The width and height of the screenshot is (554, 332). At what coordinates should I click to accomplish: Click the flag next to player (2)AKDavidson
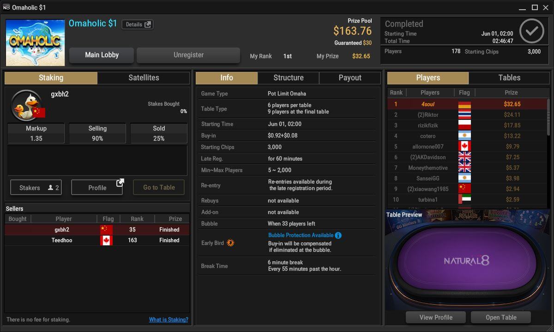(x=464, y=157)
